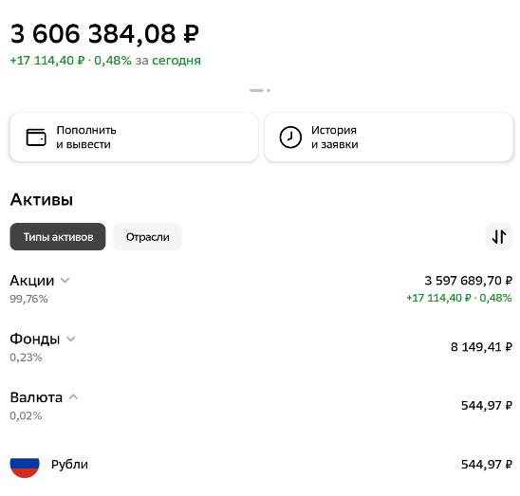Switch to the Отрасли tab
520x496 pixels.
[x=148, y=237]
